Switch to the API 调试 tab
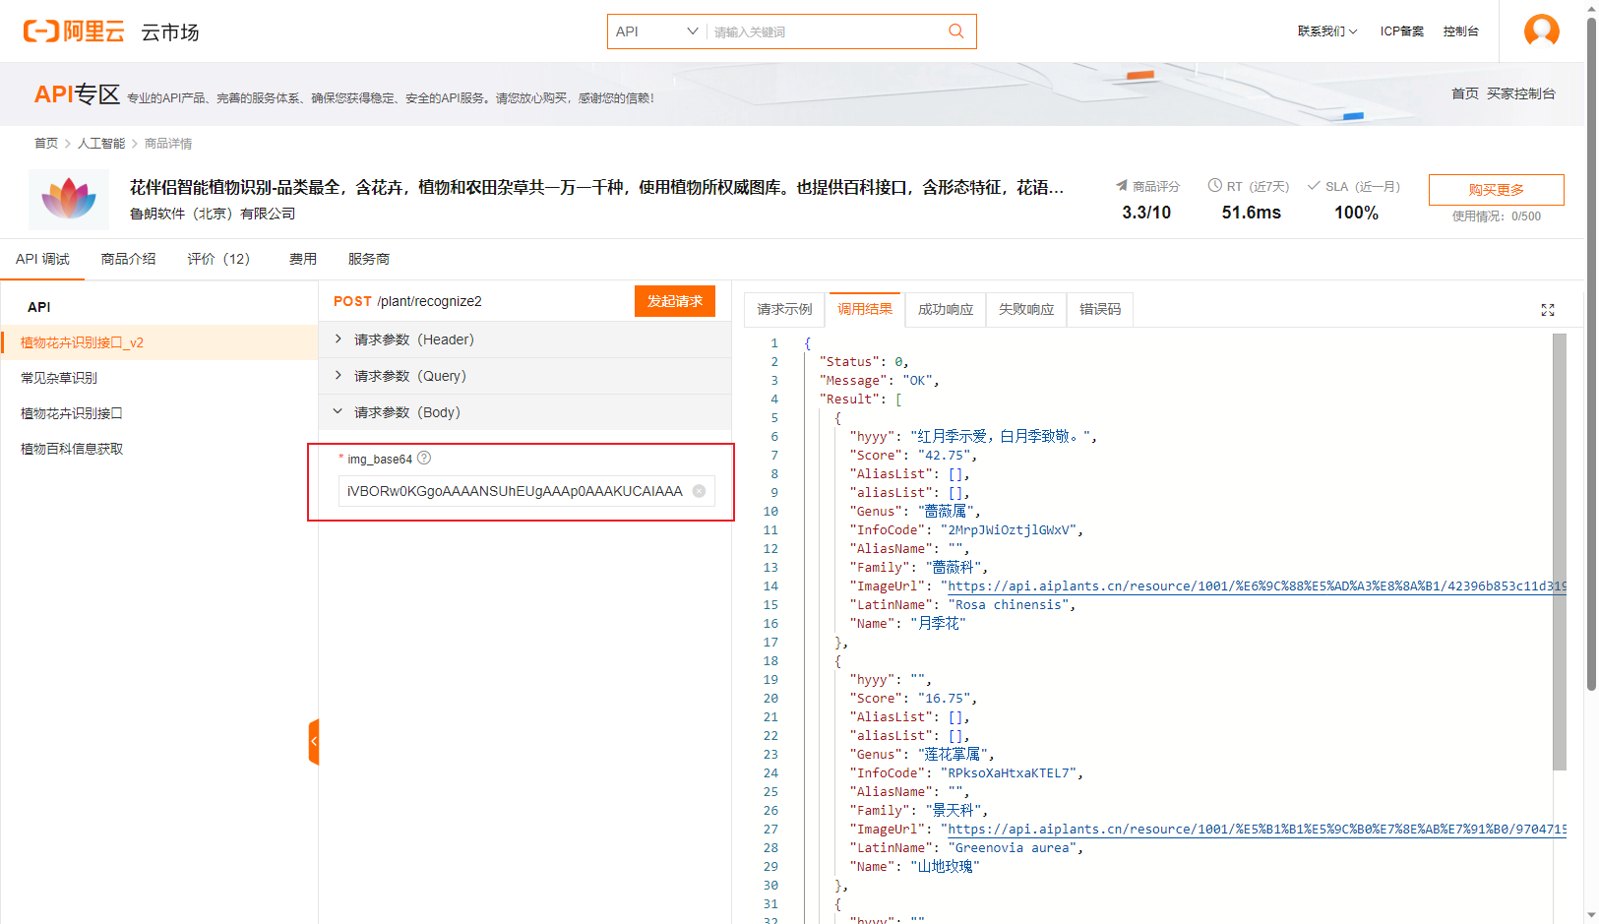Image resolution: width=1599 pixels, height=924 pixels. pyautogui.click(x=42, y=259)
